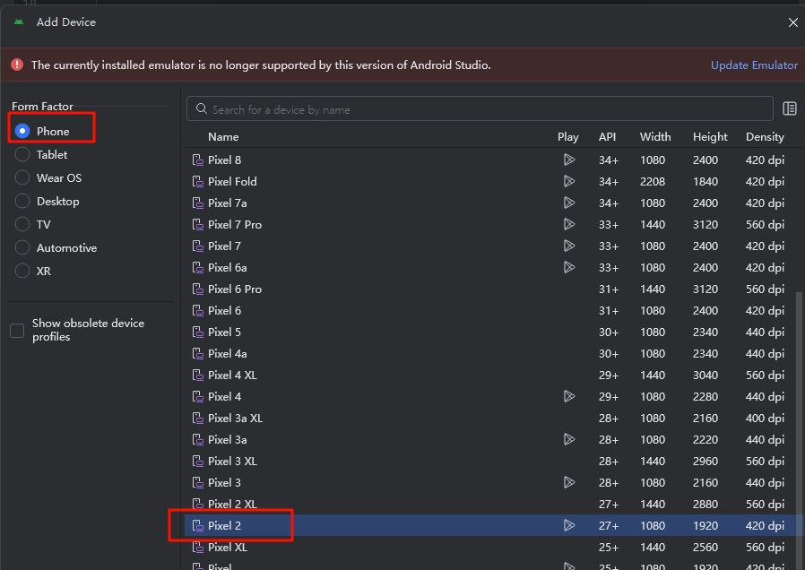The width and height of the screenshot is (805, 570).
Task: Select the Pixel 6 device name
Action: [x=224, y=311]
